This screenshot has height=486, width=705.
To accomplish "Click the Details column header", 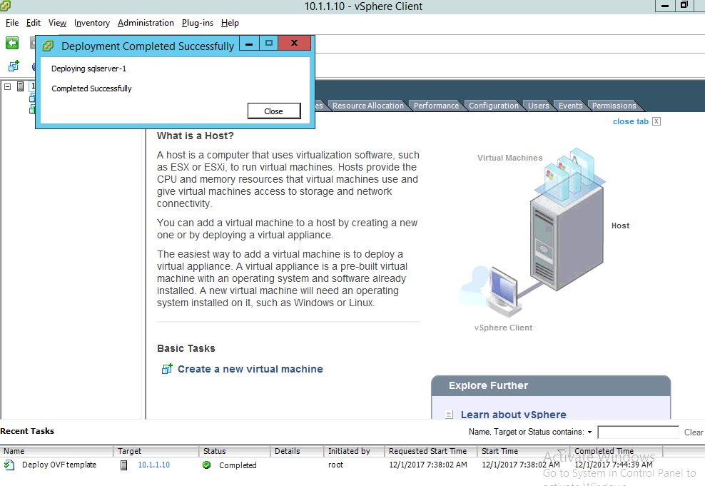I will (x=297, y=451).
